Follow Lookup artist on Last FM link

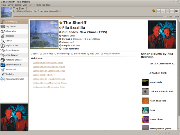coord(44,75)
